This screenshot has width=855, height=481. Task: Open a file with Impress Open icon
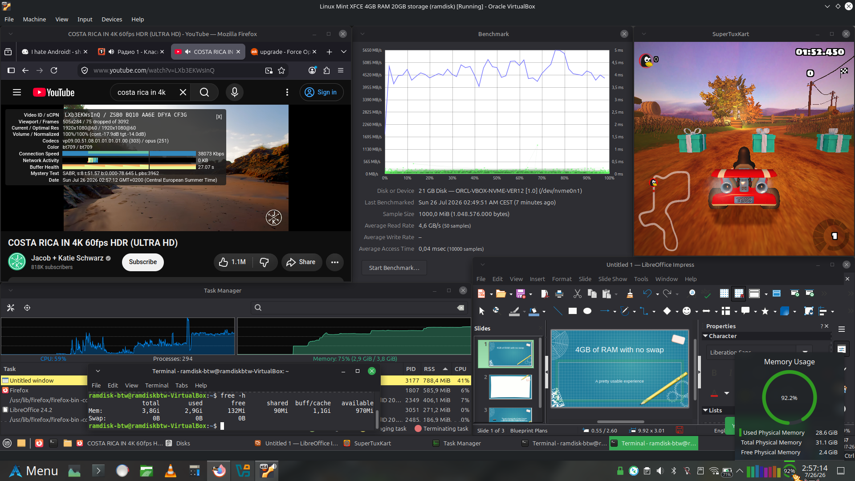pos(501,293)
